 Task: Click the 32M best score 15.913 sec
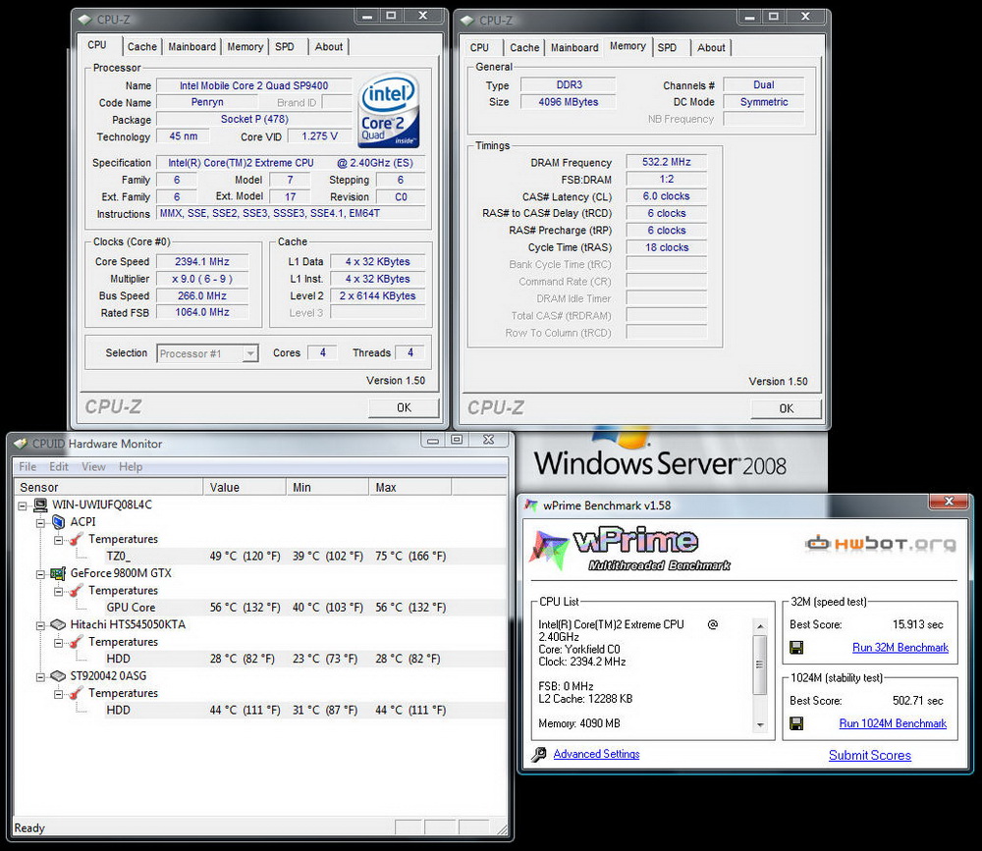pos(917,624)
